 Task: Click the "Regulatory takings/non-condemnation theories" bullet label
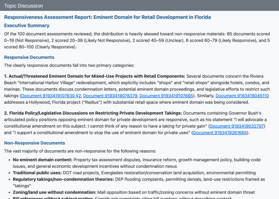(x=63, y=179)
